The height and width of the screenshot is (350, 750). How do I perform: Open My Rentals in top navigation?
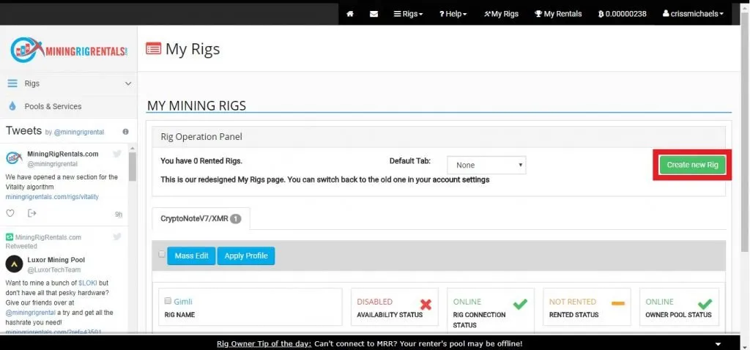[x=558, y=14]
